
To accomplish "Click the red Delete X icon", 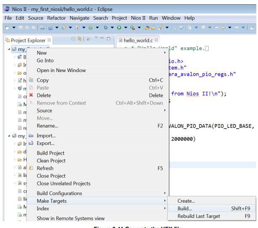I will (32, 95).
